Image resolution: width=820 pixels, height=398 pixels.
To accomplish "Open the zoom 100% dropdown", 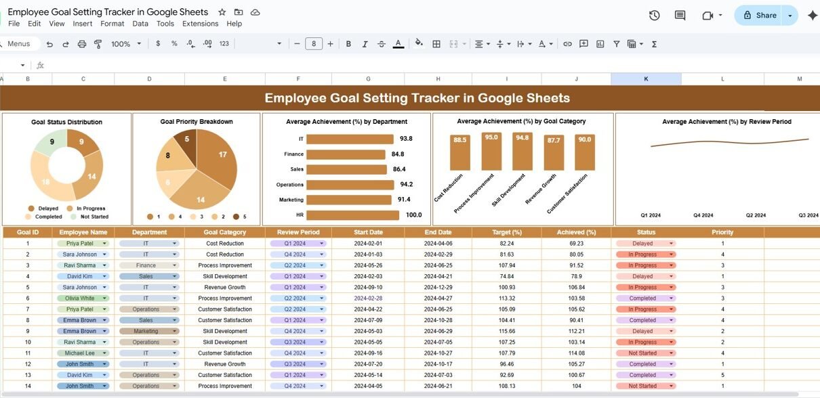I will 126,44.
